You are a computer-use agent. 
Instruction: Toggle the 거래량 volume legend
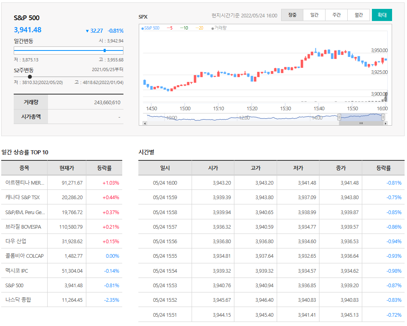(219, 28)
